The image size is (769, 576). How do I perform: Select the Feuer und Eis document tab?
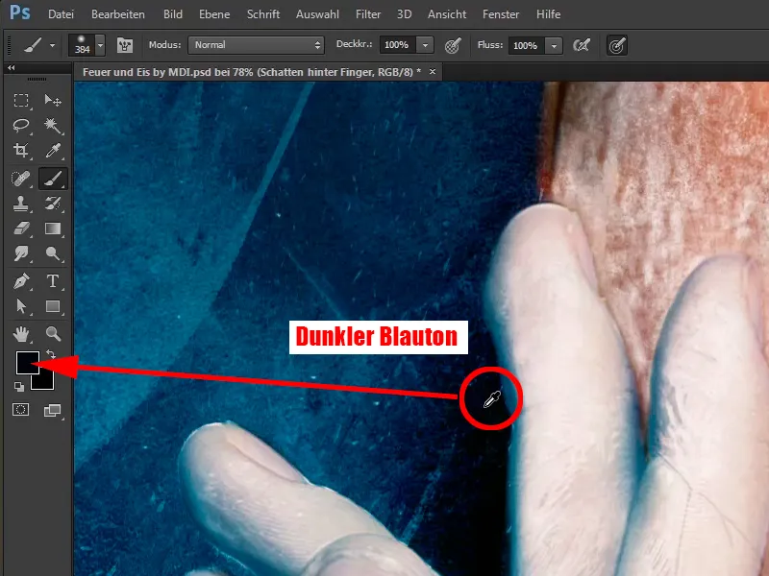point(251,72)
